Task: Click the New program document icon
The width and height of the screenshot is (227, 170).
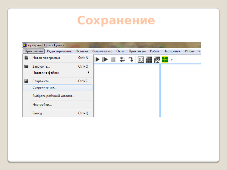Action: 26,58
